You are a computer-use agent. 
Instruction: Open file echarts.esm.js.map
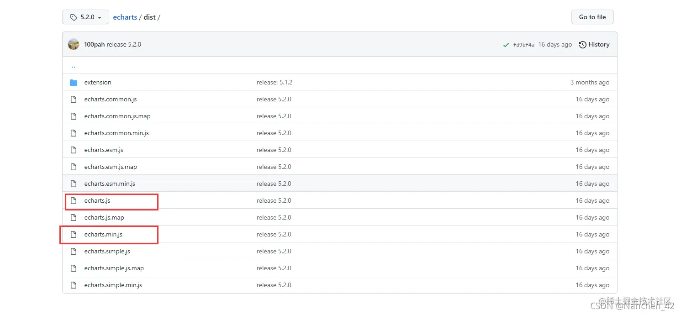tap(111, 167)
